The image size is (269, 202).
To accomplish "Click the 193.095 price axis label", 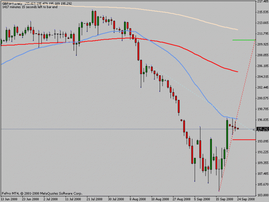I will 263,141.
